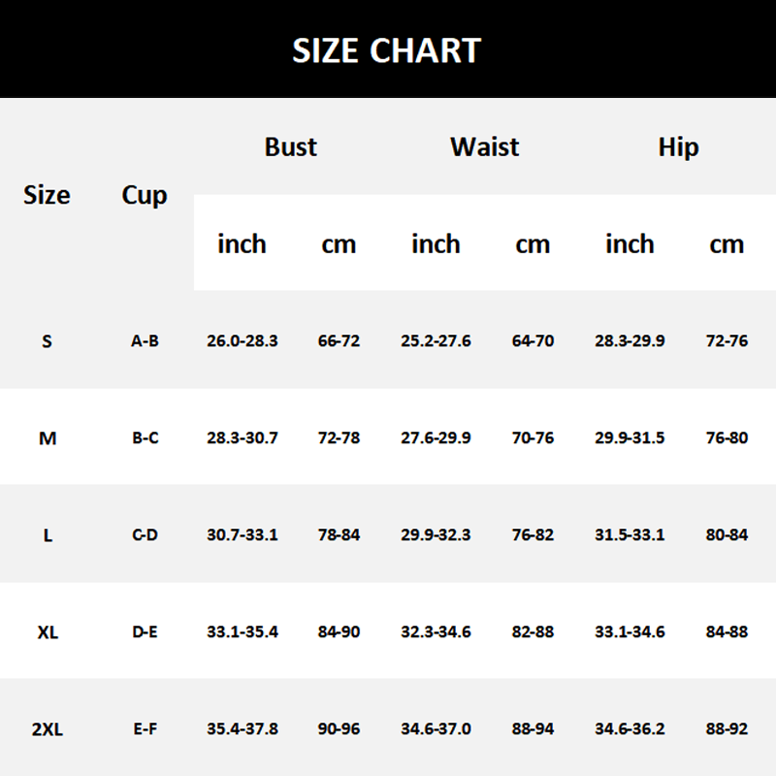776x776 pixels.
Task: Click the cm subheader under Hip
Action: 727,243
